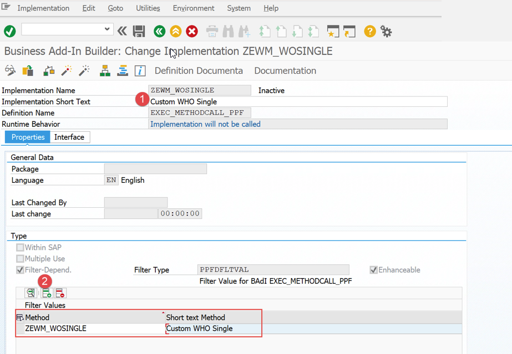Click the table settings icon beside Method
The image size is (512, 354).
[x=20, y=317]
